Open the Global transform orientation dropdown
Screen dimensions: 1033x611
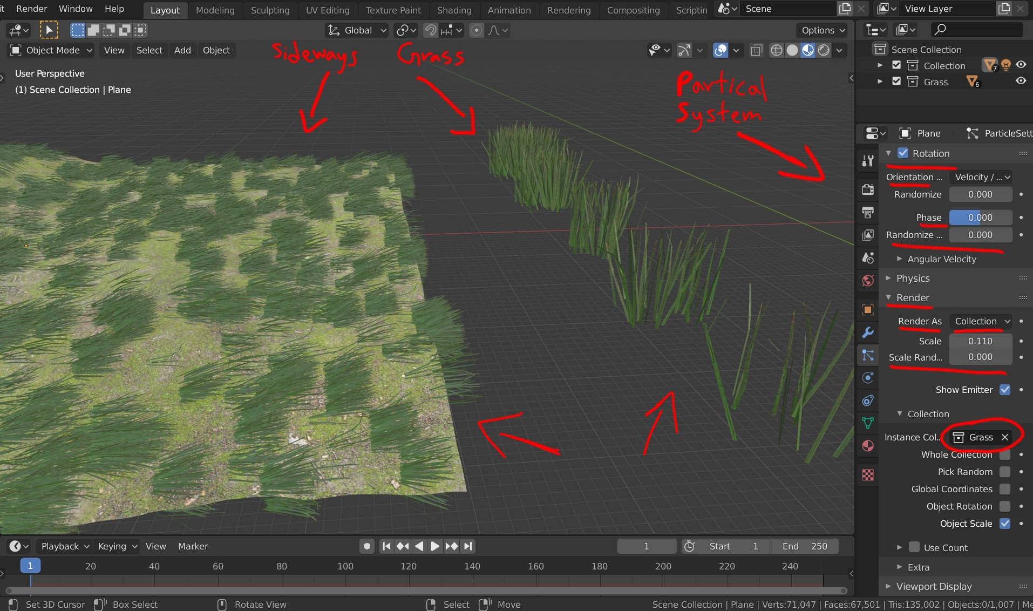pyautogui.click(x=357, y=30)
